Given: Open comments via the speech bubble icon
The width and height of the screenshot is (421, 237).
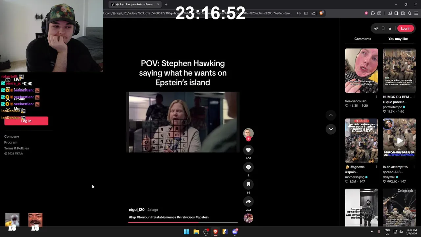Looking at the screenshot, I should coord(248,167).
